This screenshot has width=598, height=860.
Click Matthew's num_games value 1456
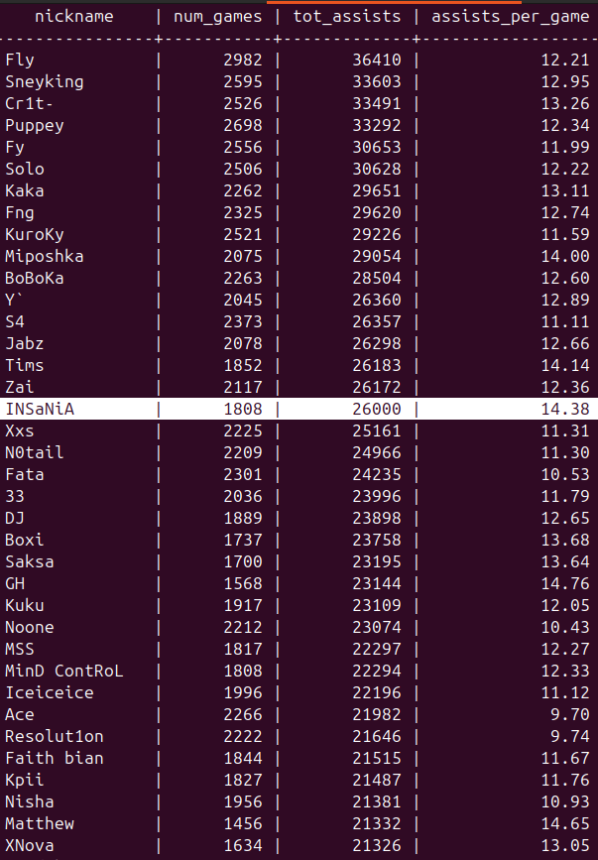[243, 823]
